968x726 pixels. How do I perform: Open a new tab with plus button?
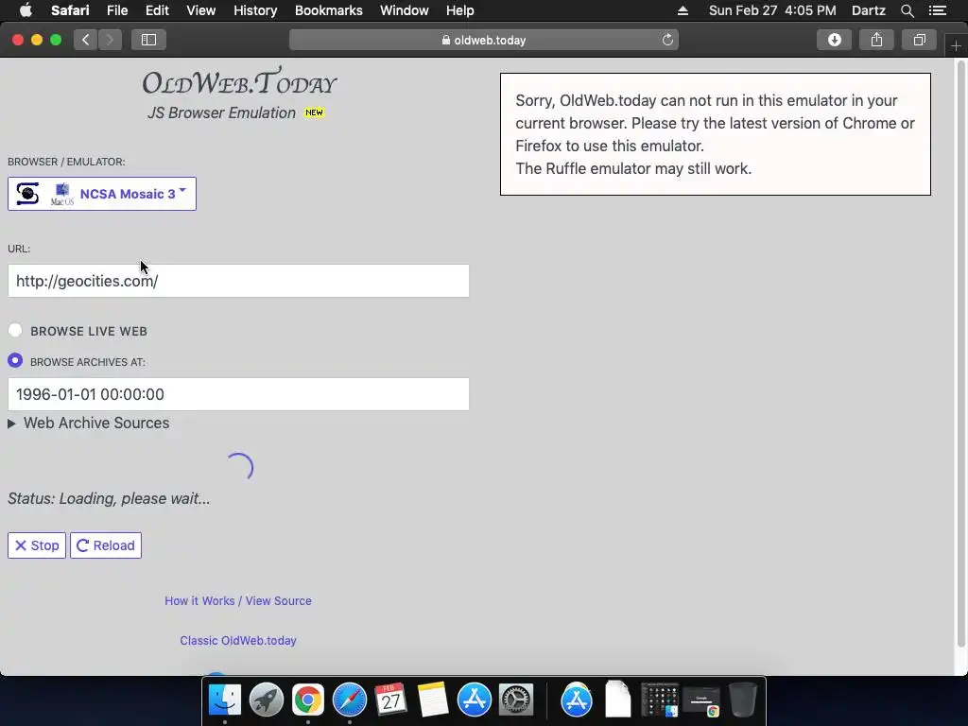point(956,45)
